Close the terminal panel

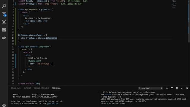pos(187,88)
